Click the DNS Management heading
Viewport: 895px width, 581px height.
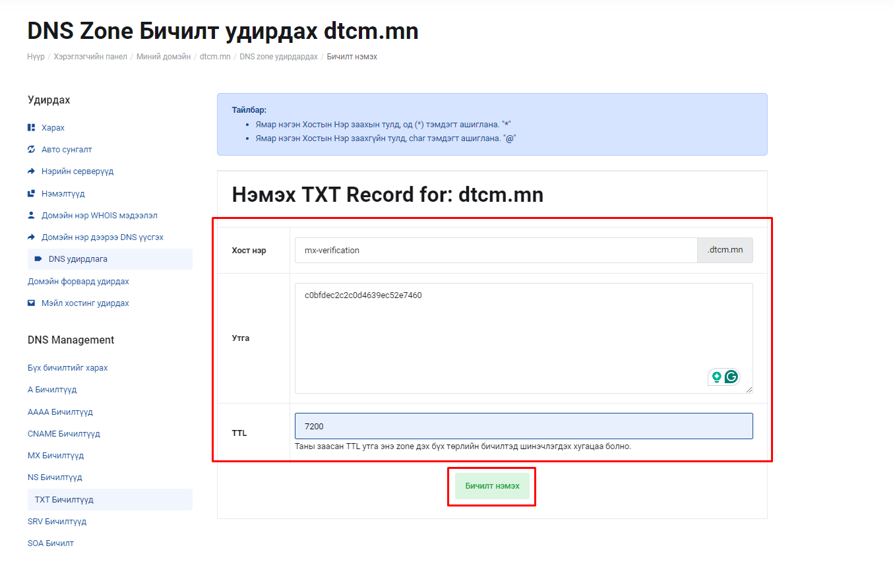tap(71, 340)
